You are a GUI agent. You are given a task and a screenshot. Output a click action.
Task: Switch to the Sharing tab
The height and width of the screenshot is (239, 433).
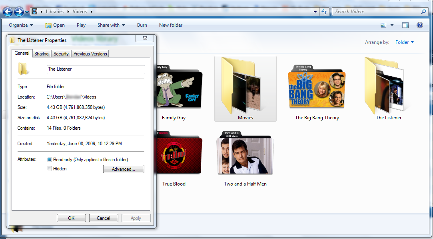pyautogui.click(x=42, y=54)
